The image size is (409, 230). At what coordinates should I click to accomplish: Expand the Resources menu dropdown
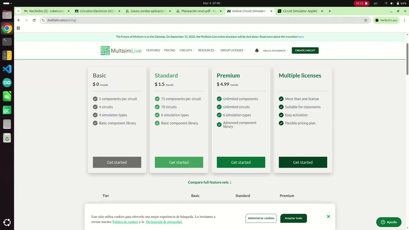pyautogui.click(x=207, y=50)
